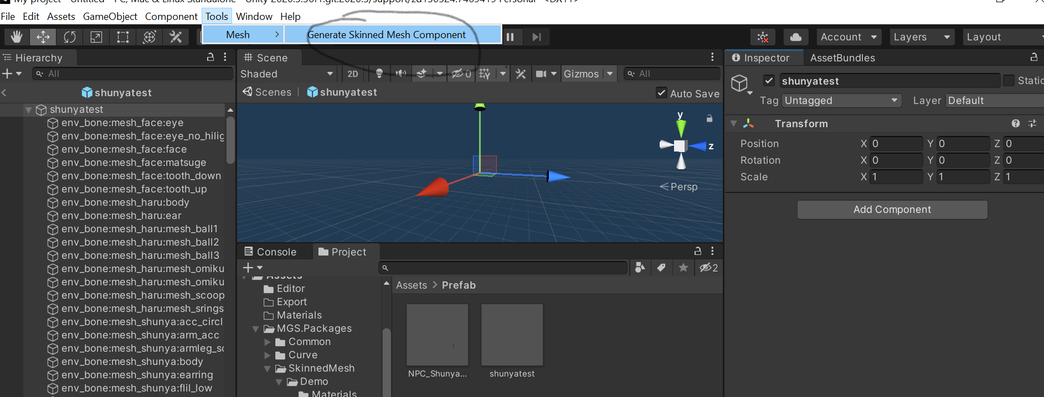
Task: Click Hierarchy vertical scrollbar
Action: (x=230, y=139)
